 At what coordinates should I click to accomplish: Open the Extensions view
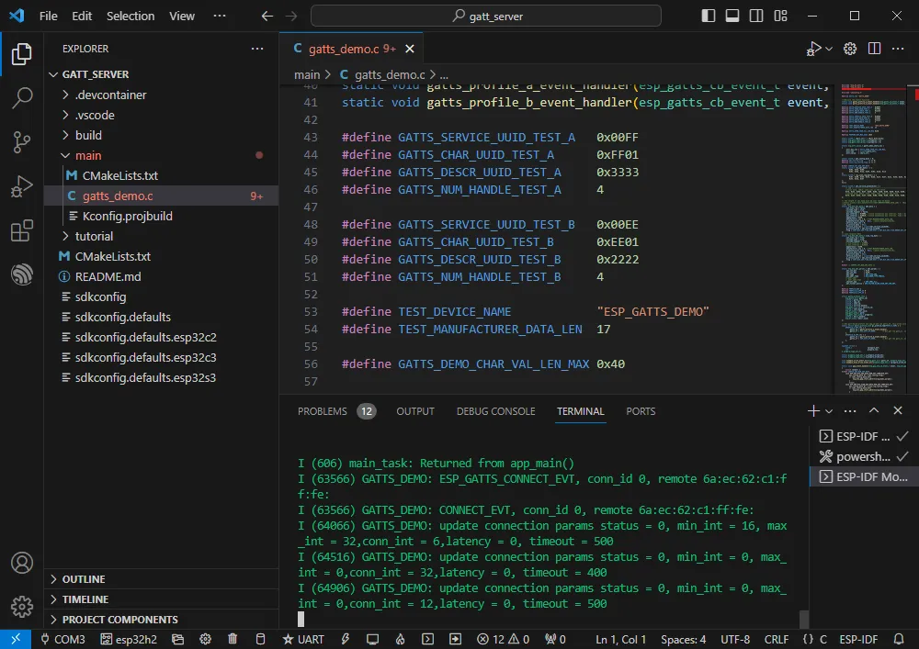point(22,230)
